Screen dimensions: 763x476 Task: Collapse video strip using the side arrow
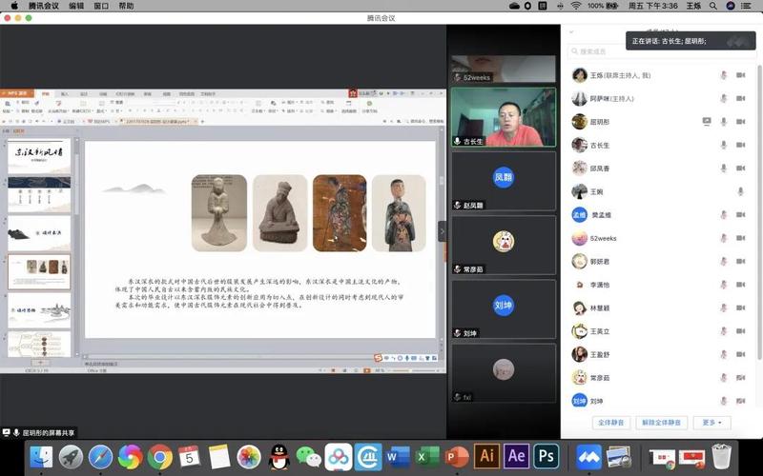442,231
